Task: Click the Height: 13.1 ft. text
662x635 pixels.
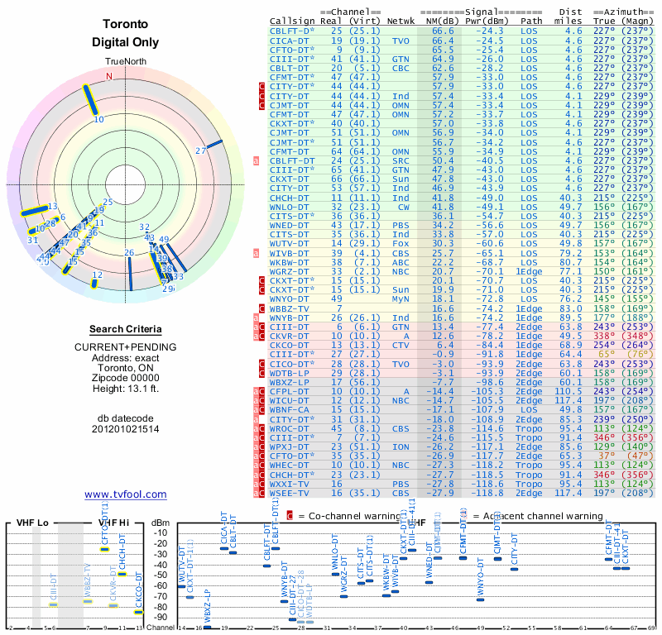Action: click(x=126, y=389)
